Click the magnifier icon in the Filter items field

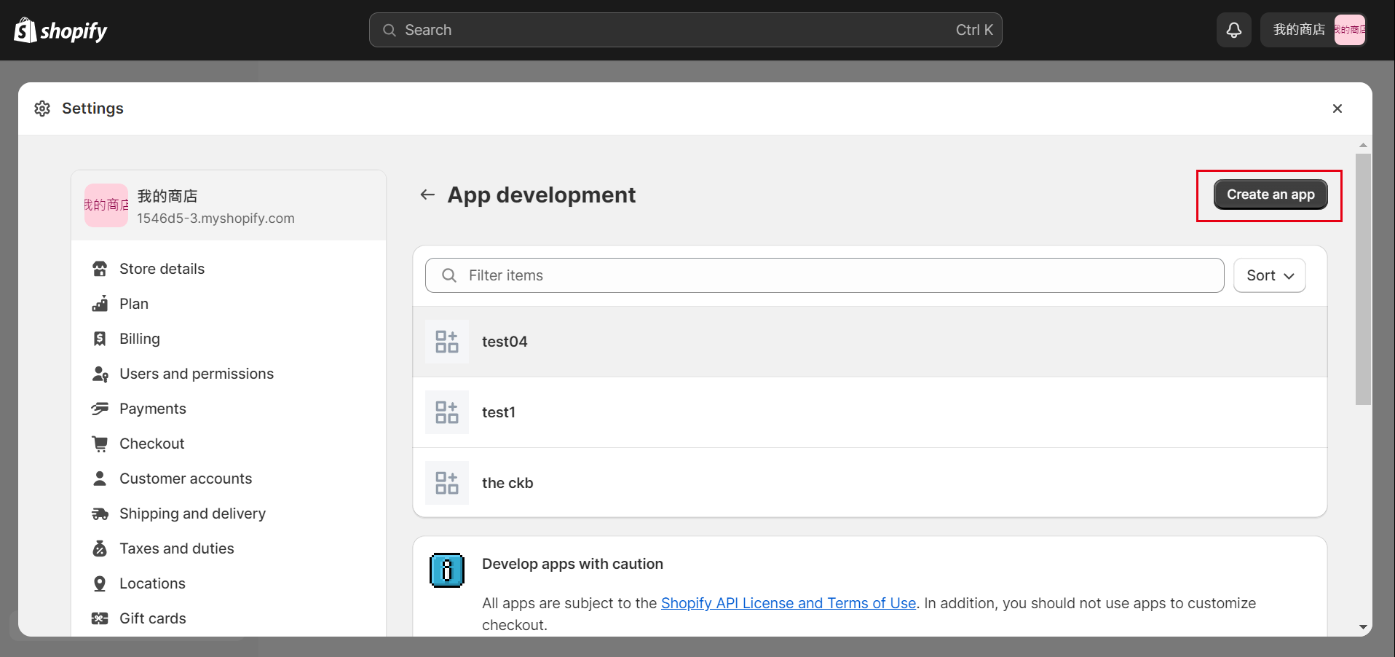click(449, 275)
